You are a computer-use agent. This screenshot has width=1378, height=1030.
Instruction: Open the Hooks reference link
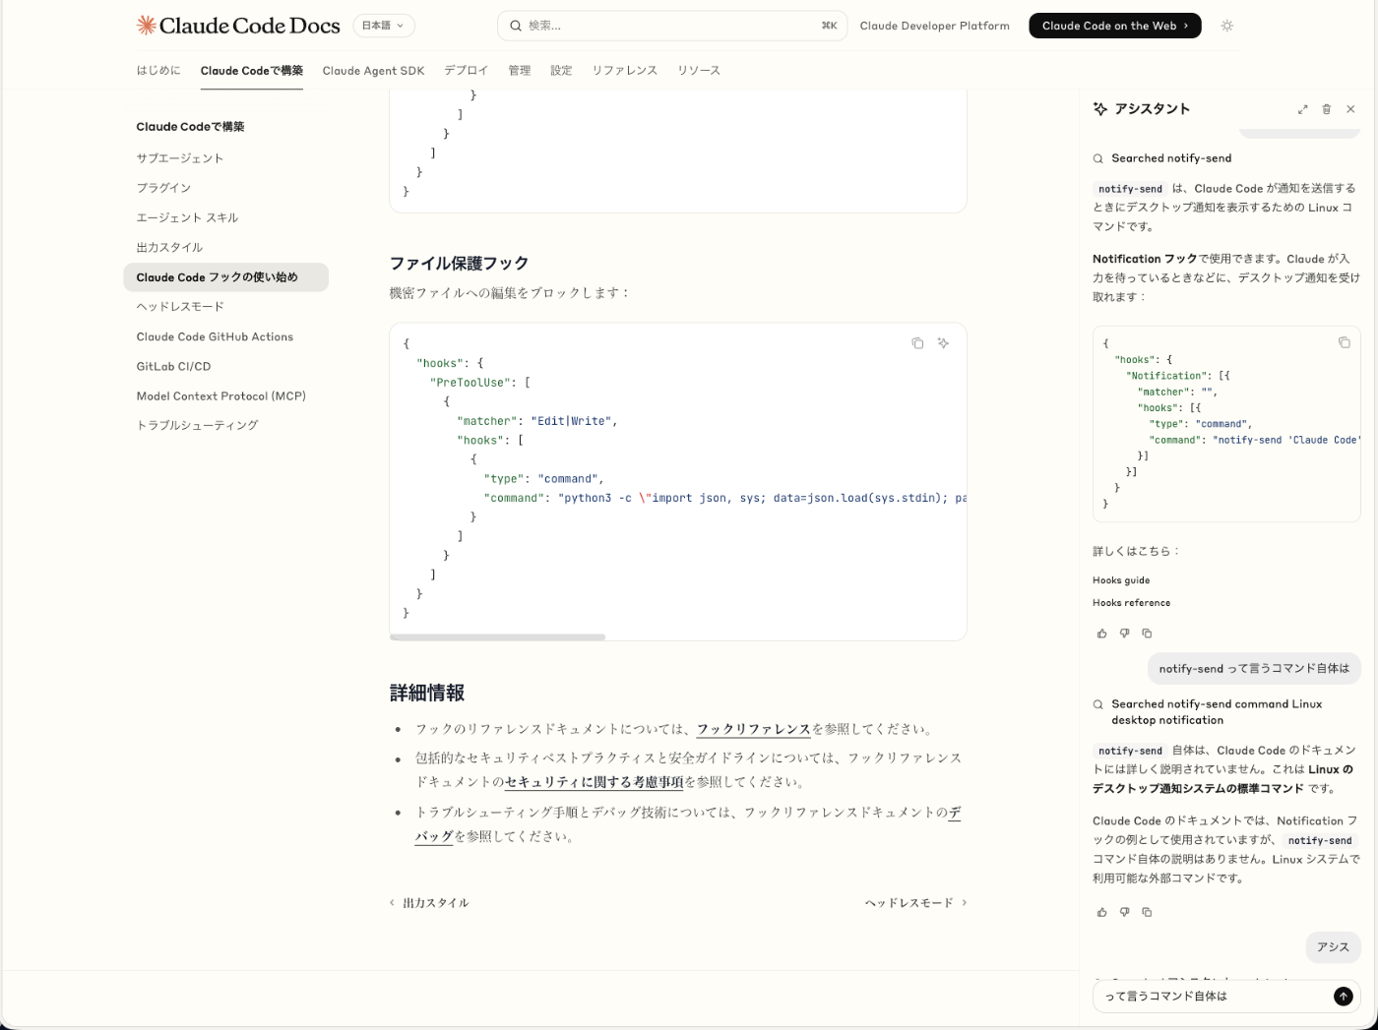tap(1131, 603)
